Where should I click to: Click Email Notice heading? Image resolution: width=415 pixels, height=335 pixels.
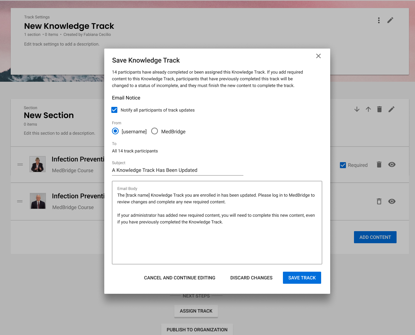[x=126, y=98]
